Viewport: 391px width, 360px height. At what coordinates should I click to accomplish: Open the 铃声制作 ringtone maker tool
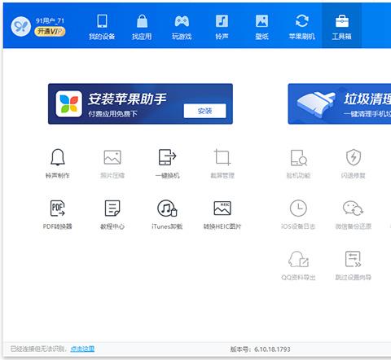58,163
